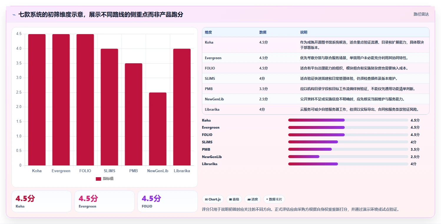Select the NewGenLib table row name
The height and width of the screenshot is (224, 441).
click(x=214, y=99)
